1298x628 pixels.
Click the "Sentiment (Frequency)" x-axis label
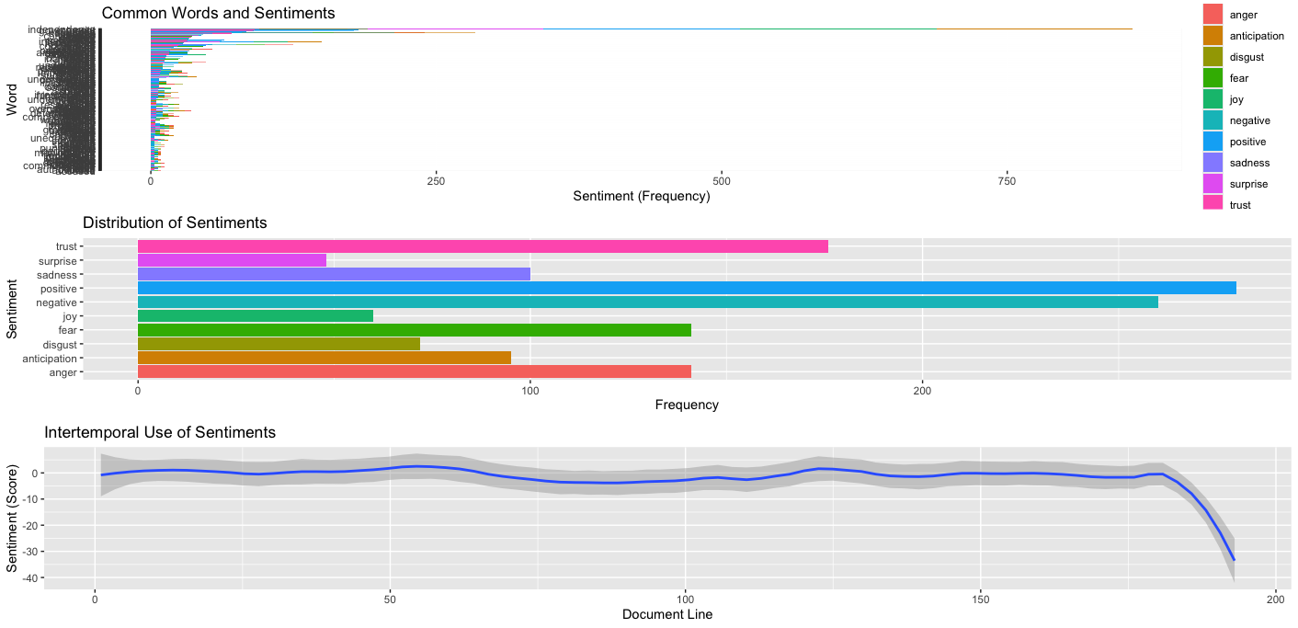[641, 197]
